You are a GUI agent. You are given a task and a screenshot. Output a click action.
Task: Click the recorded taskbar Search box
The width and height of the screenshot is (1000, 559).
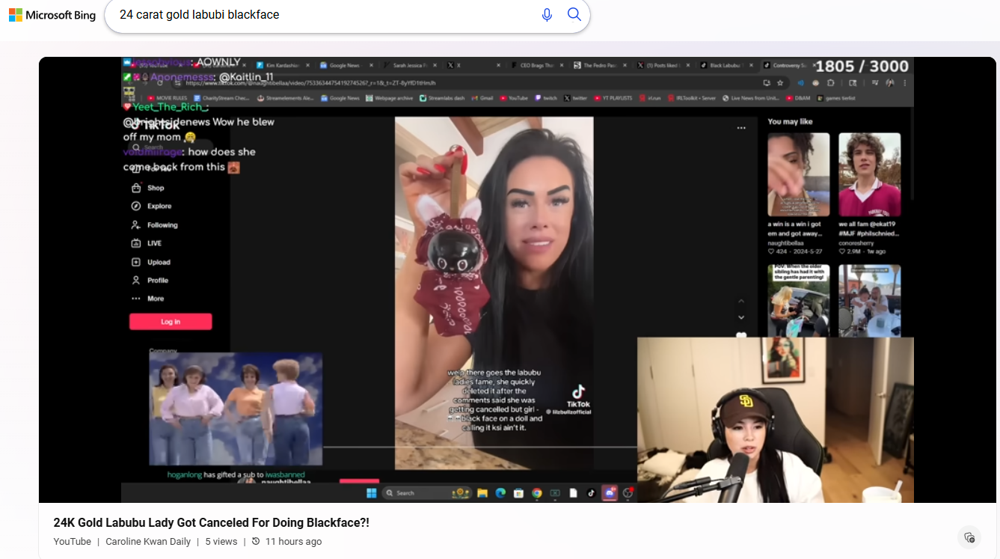point(426,493)
